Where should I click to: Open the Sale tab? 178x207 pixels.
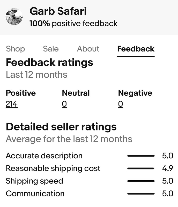tap(51, 49)
